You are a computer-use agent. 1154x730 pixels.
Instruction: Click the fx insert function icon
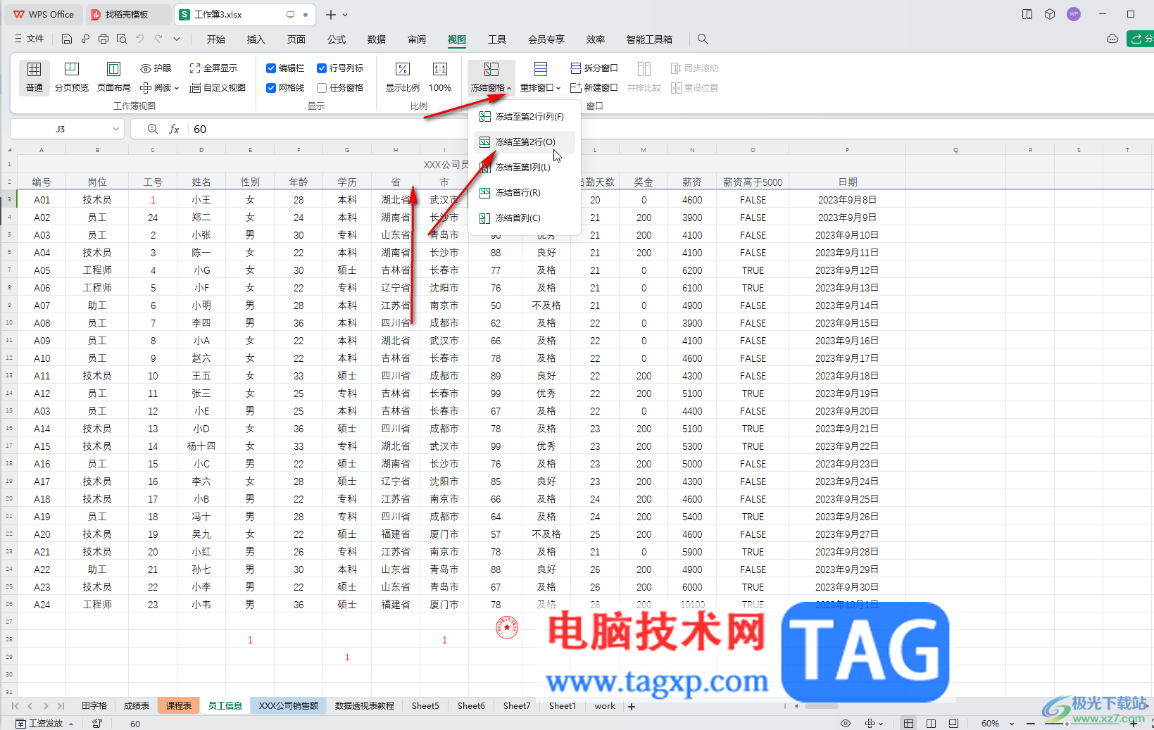(174, 129)
